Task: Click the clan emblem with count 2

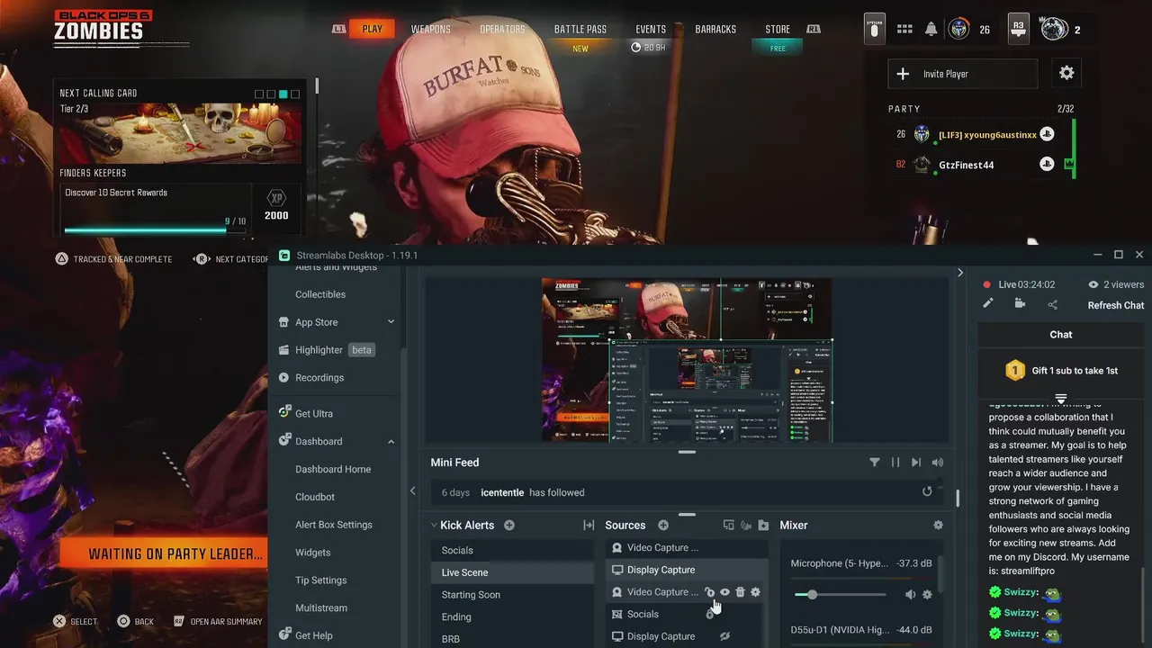Action: 1054,29
